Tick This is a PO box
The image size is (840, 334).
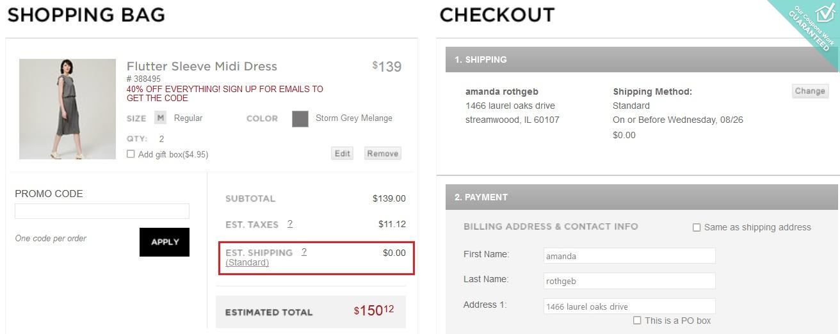click(637, 321)
